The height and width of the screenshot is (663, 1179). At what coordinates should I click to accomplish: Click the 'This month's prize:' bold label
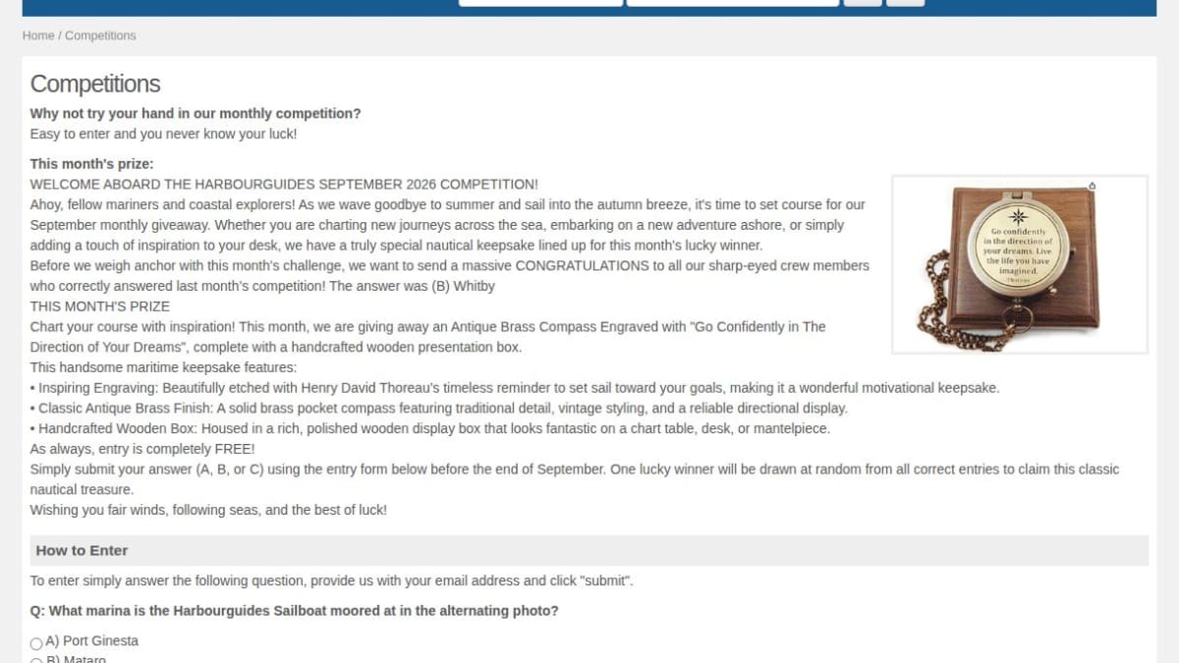pyautogui.click(x=91, y=164)
